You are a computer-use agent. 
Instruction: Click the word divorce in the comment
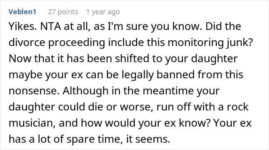click(27, 42)
